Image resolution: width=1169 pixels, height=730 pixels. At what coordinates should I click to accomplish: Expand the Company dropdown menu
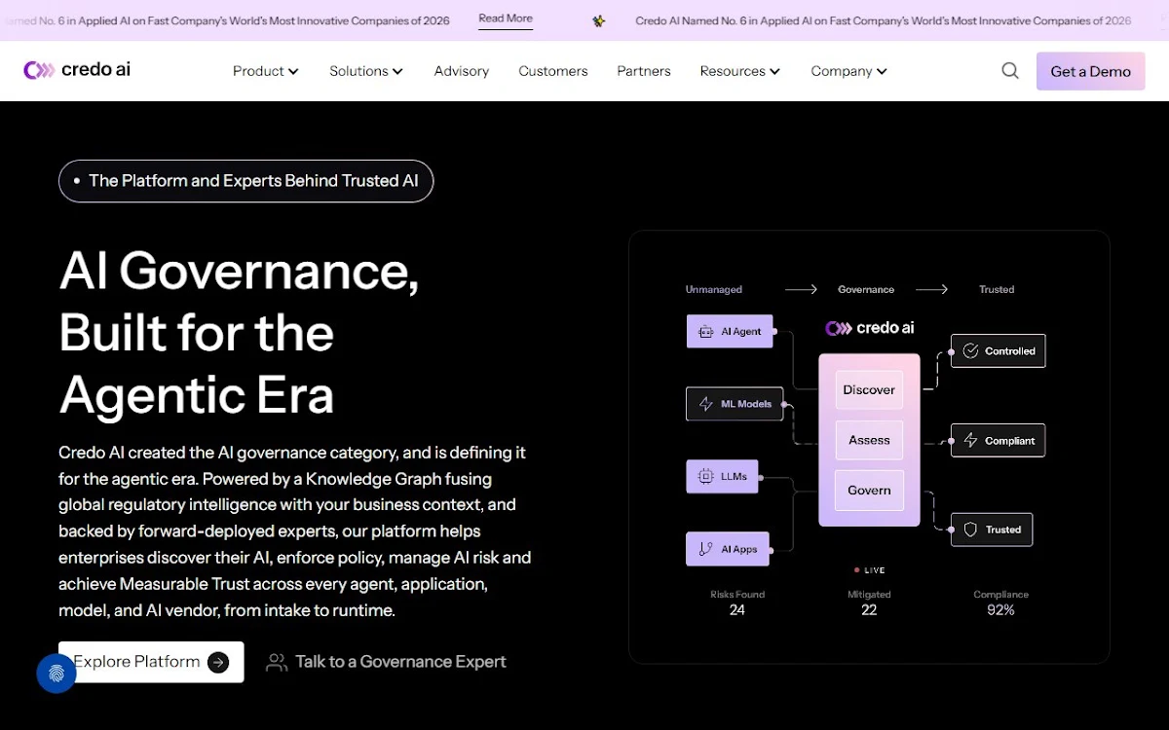coord(848,71)
